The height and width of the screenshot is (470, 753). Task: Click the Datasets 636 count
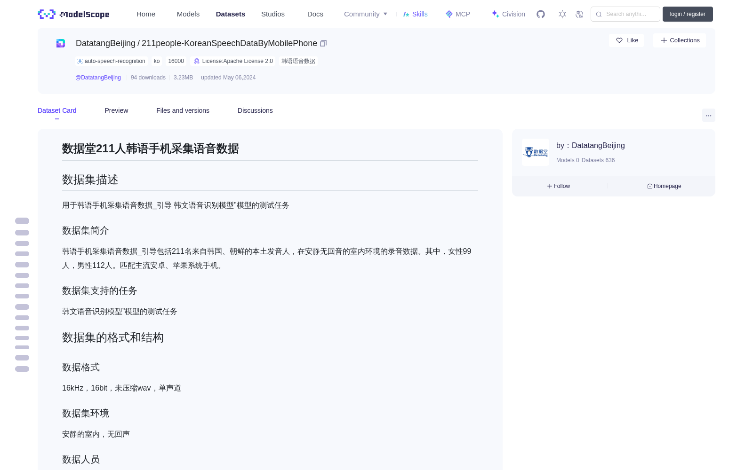[598, 160]
